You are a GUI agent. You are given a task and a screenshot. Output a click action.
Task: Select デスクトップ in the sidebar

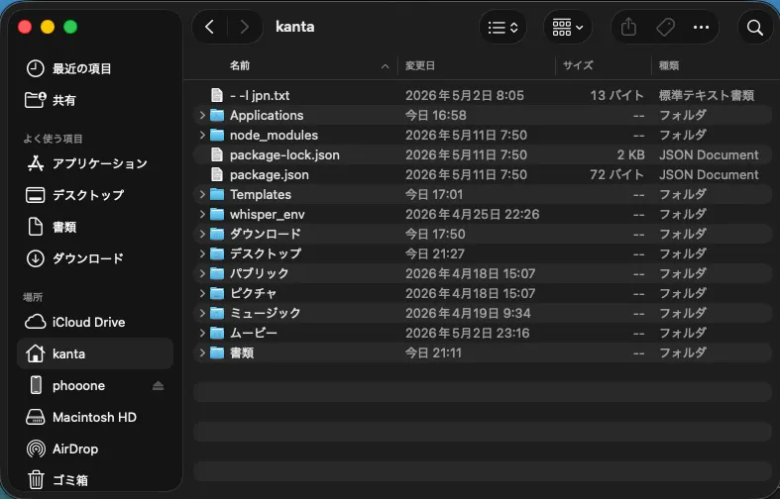coord(95,195)
